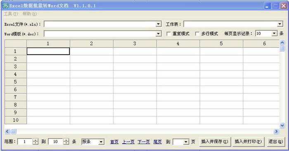The width and height of the screenshot is (289, 151).
Task: Expand the Word模板 (*.doc) dropdown
Action: point(158,34)
